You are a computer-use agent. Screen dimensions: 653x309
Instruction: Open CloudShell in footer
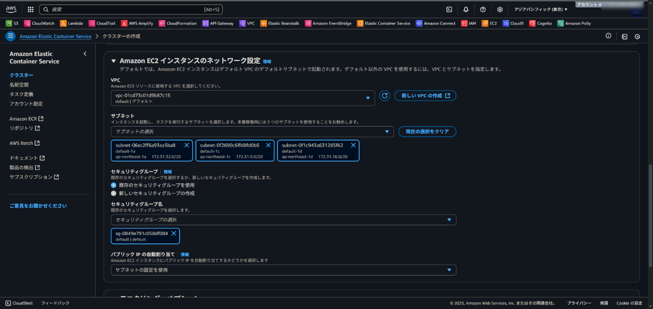coord(19,303)
